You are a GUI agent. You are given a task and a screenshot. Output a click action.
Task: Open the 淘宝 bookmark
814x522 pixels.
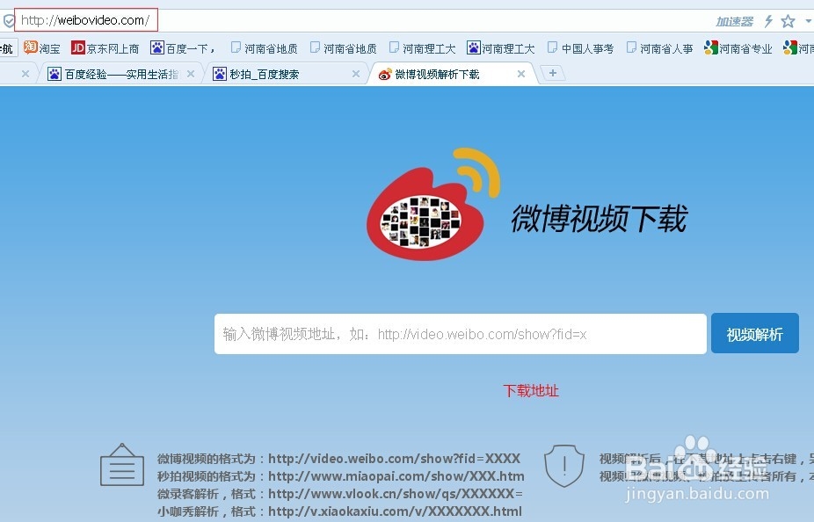(42, 48)
